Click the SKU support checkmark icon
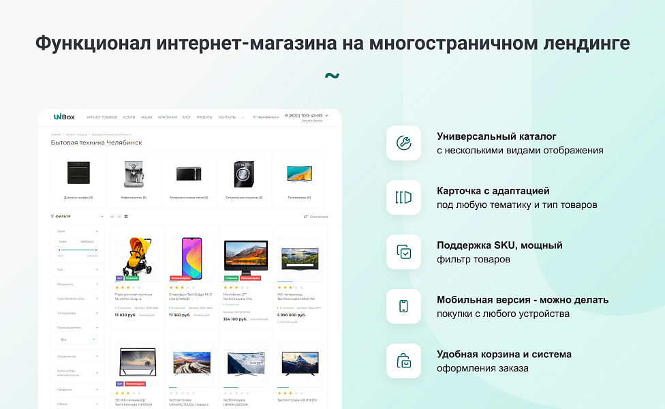The image size is (665, 409). tap(404, 252)
